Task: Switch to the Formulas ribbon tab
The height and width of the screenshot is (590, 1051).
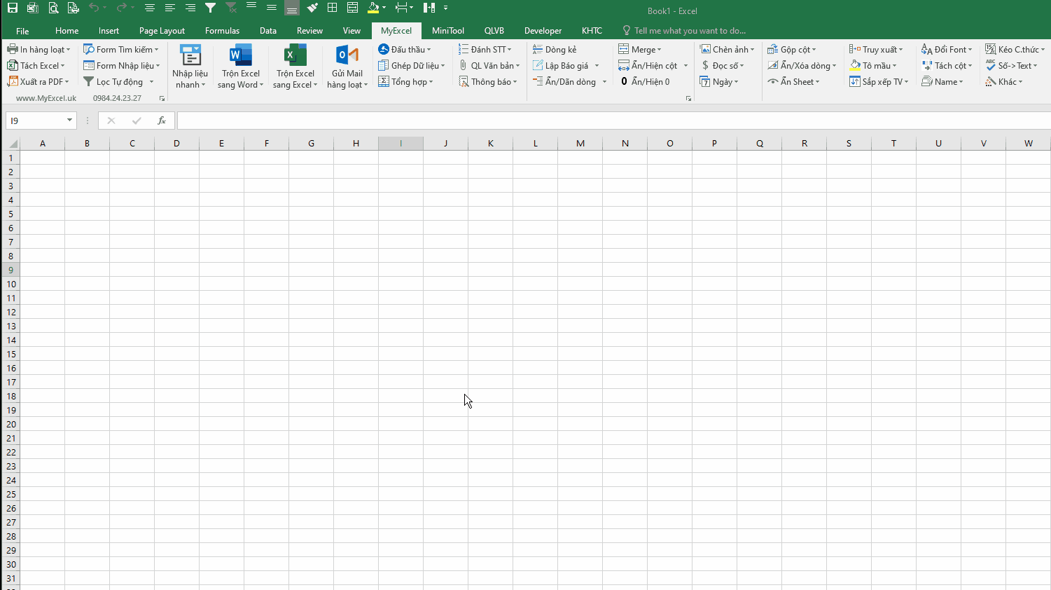Action: click(222, 30)
